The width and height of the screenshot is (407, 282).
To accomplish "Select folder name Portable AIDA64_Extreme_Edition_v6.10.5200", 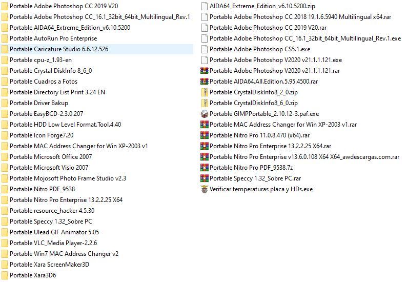I will tap(70, 28).
